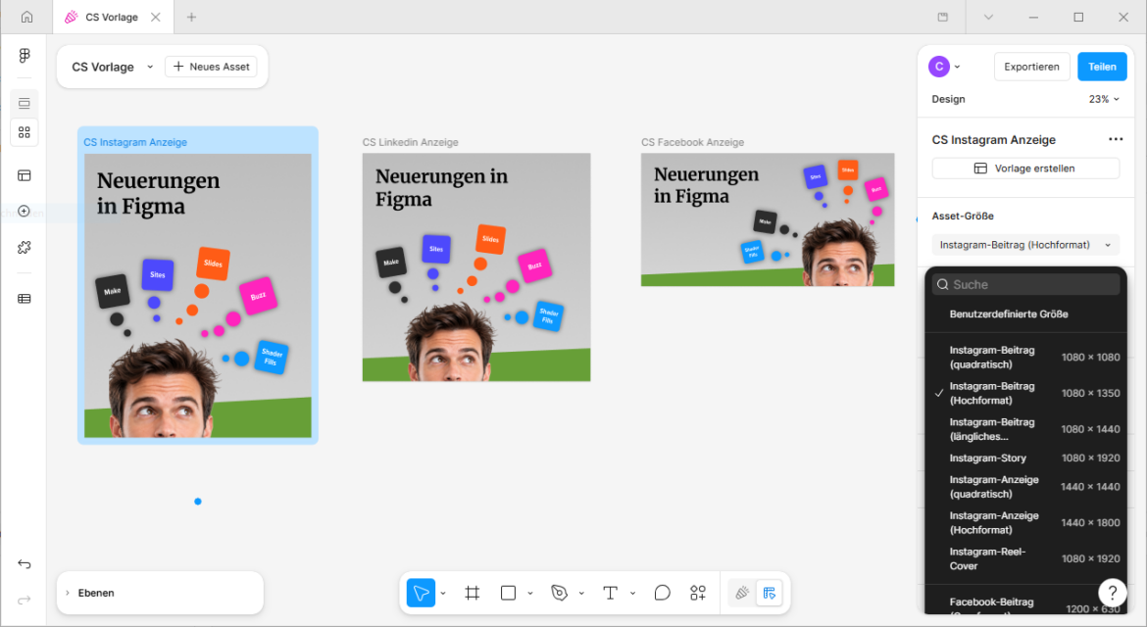Switch to layout mode in the bottom toolbar
1147x627 pixels.
(769, 593)
